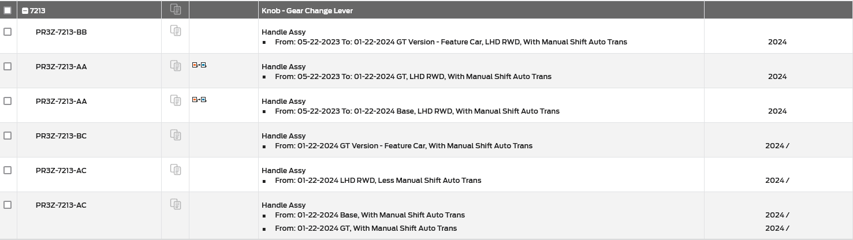The image size is (853, 240).
Task: Click copy icon for AC Less Manual Shift row
Action: [x=176, y=170]
